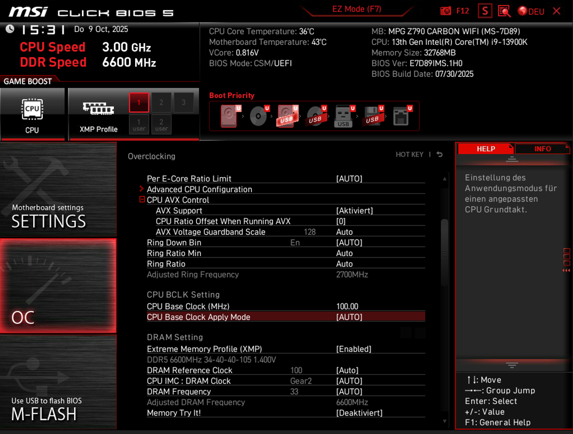Toggle AVX Support [Aktiviert] value
This screenshot has width=573, height=434.
(355, 211)
